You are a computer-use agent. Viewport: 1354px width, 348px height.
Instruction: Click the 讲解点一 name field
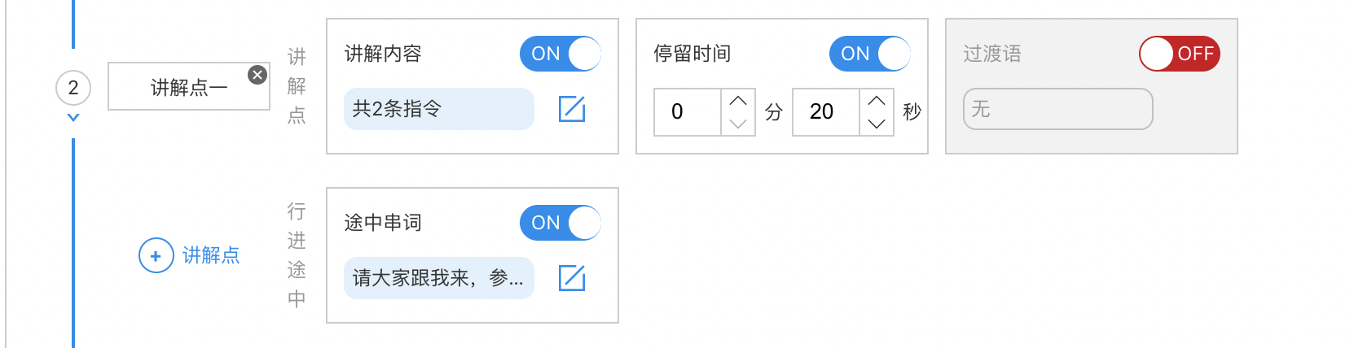click(189, 86)
